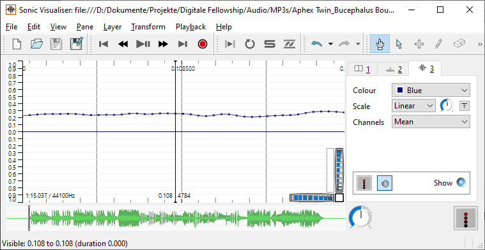This screenshot has width=485, height=250.
Task: Expand the Scale dropdown showing Linear
Action: (413, 106)
